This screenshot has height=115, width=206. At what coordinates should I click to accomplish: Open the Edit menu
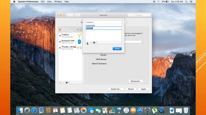[x=42, y=2]
